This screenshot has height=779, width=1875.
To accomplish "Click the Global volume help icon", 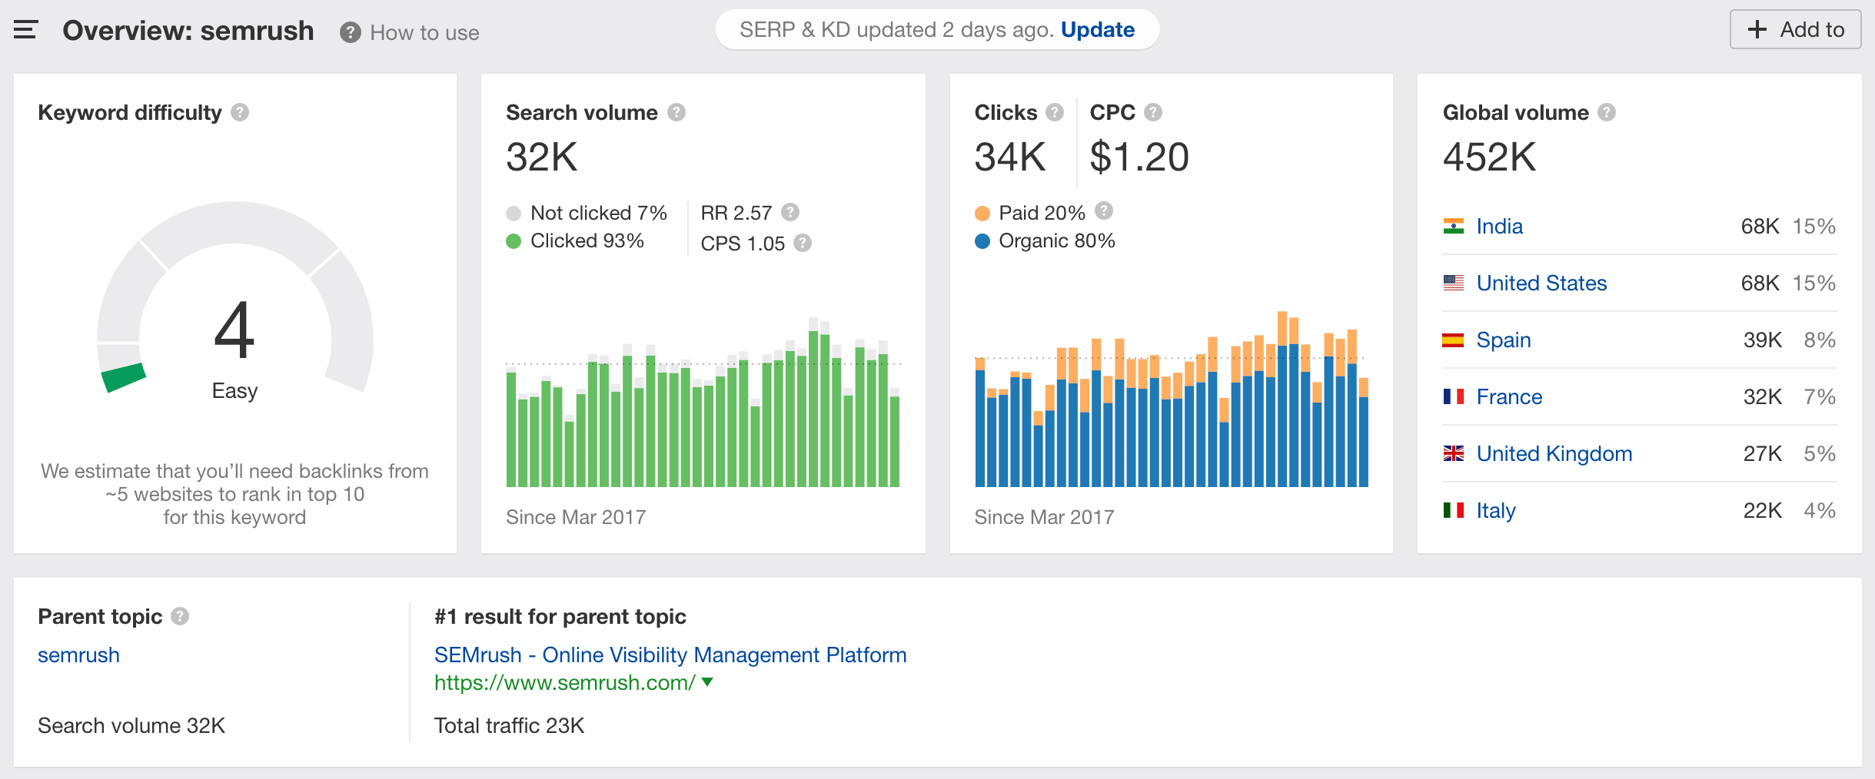I will click(1607, 112).
